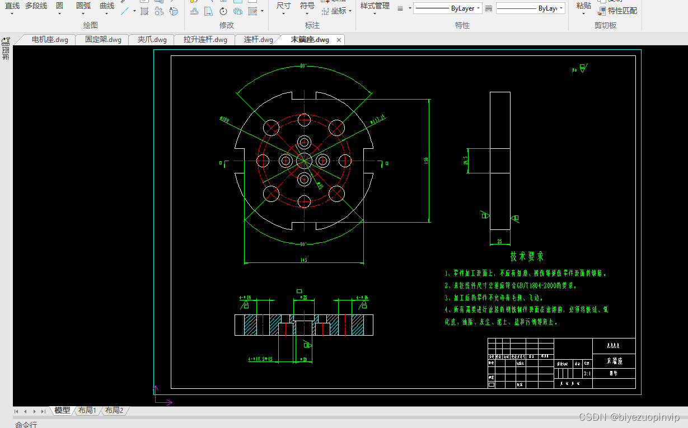
Task: Jump to the first layout tab arrow
Action: pos(16,411)
